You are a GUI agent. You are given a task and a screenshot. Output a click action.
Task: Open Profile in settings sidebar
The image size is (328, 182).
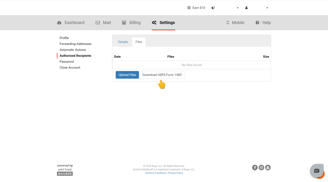click(x=64, y=38)
